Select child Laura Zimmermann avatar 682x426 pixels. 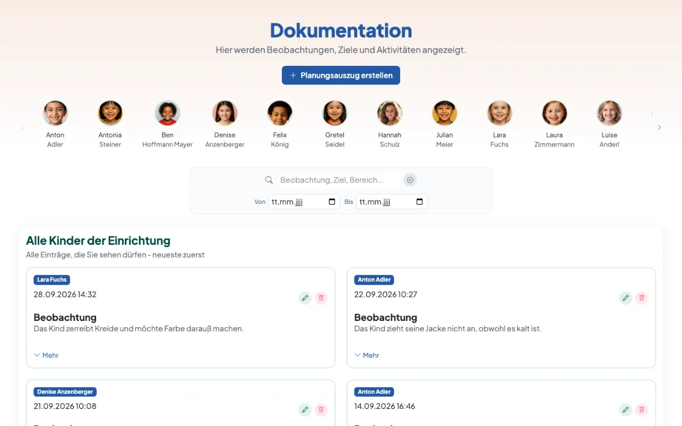point(554,113)
